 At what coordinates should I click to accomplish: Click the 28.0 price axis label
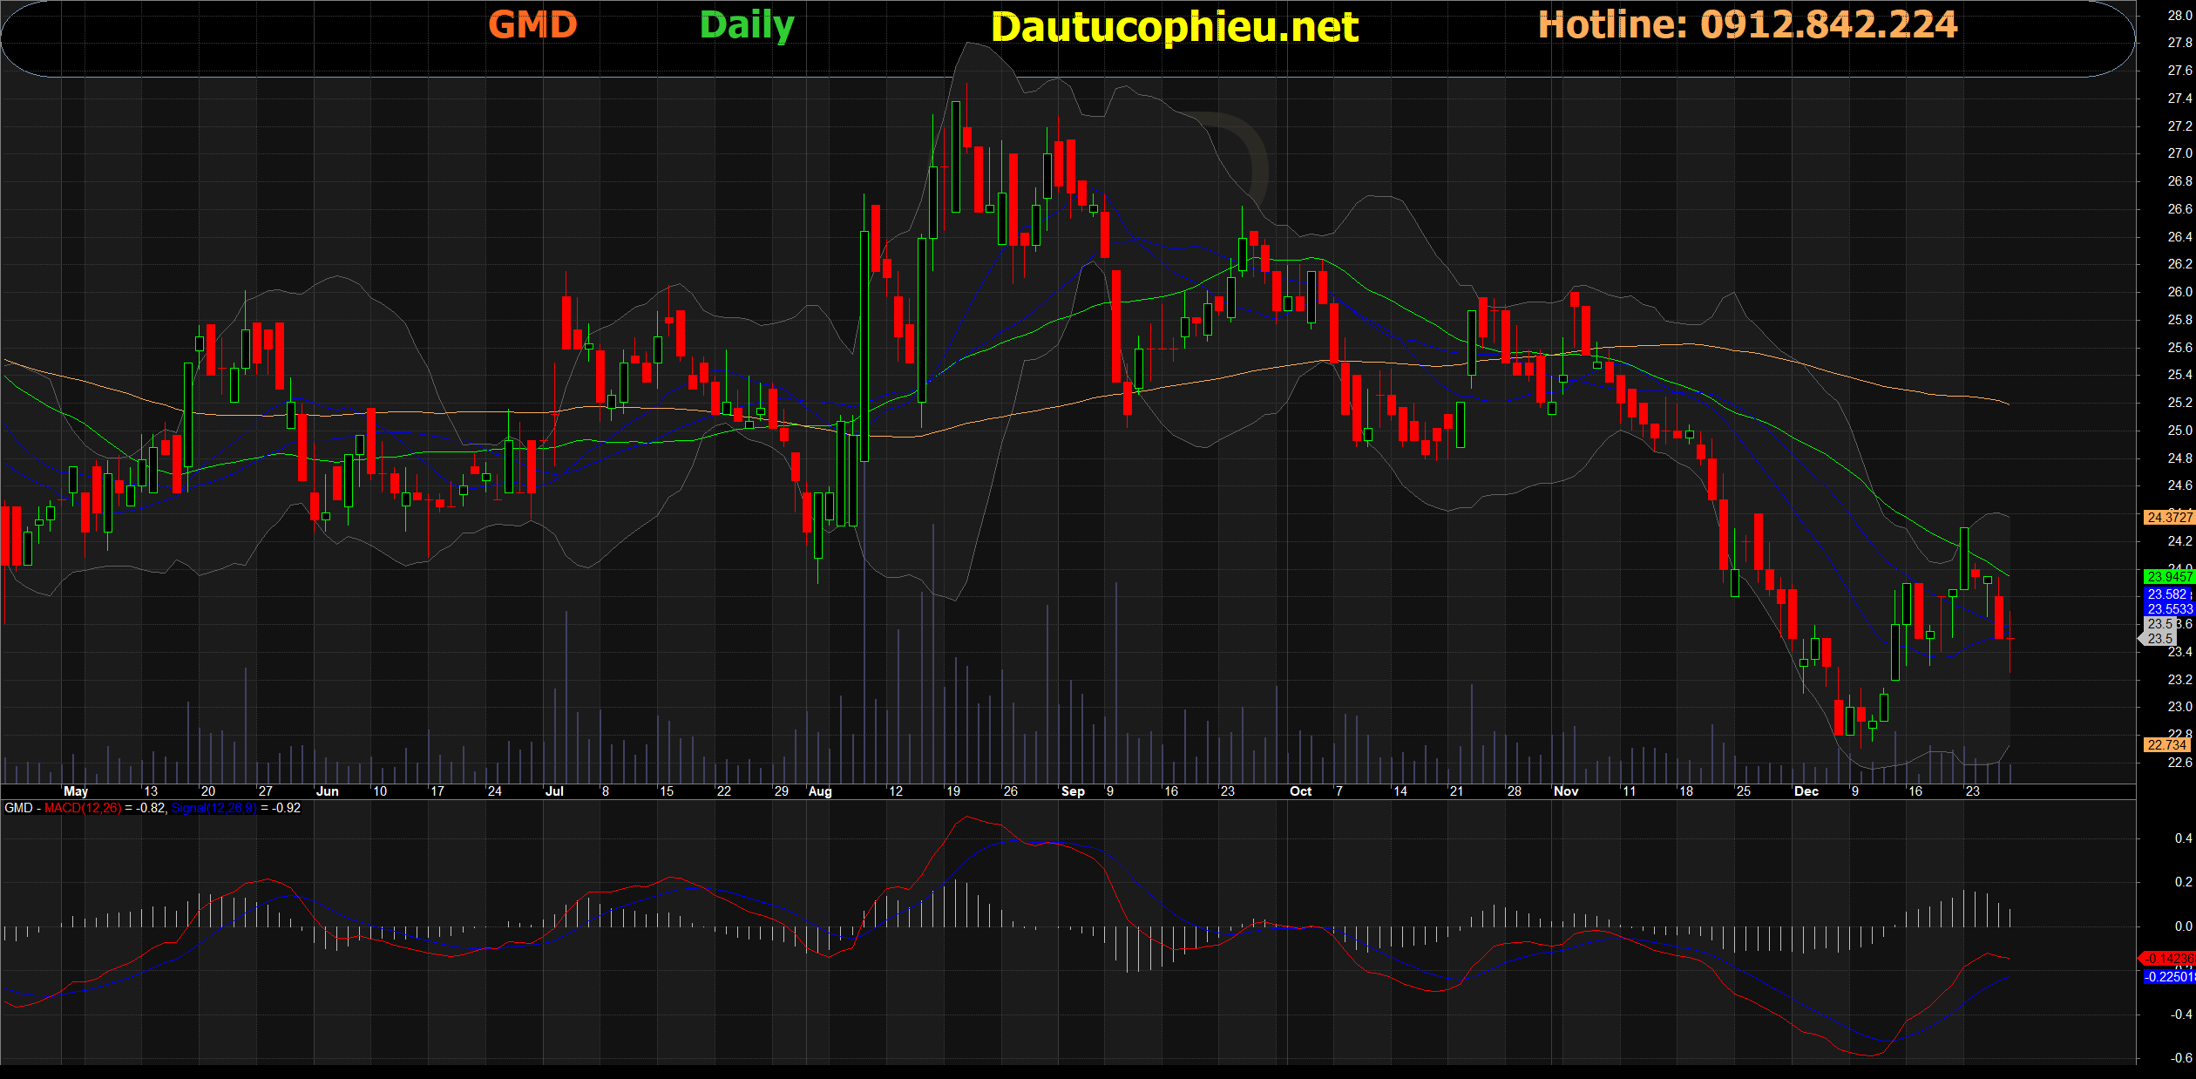pyautogui.click(x=2179, y=16)
